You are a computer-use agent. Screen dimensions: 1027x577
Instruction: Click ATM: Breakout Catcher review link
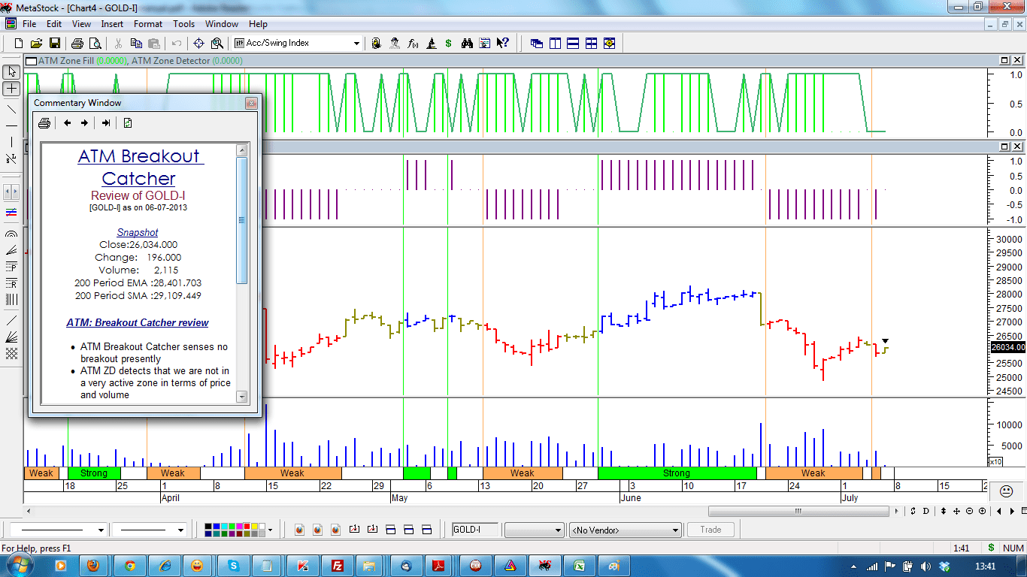tap(138, 322)
